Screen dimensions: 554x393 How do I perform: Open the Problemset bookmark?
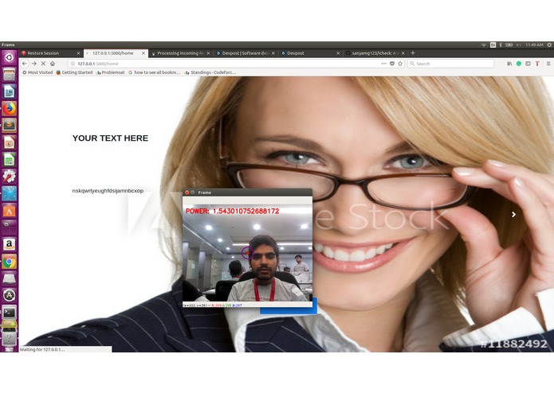coord(110,72)
